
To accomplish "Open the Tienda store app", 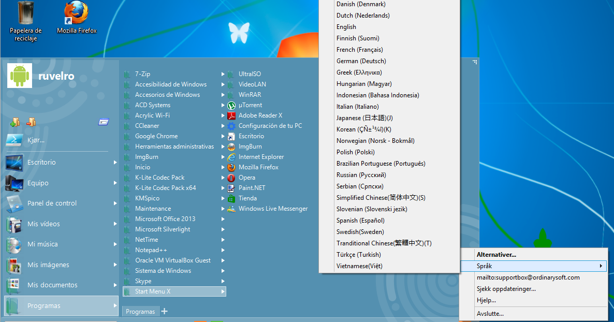I will tap(246, 198).
